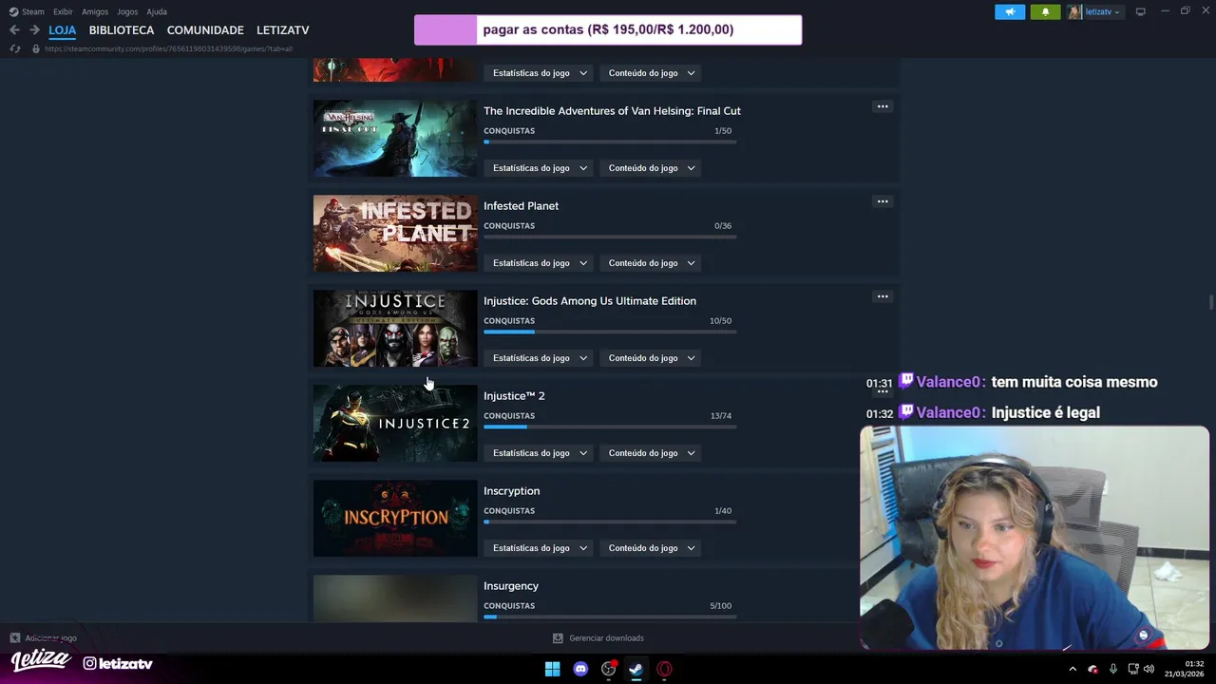Switch to the COMUNIDADE tab

[x=205, y=30]
